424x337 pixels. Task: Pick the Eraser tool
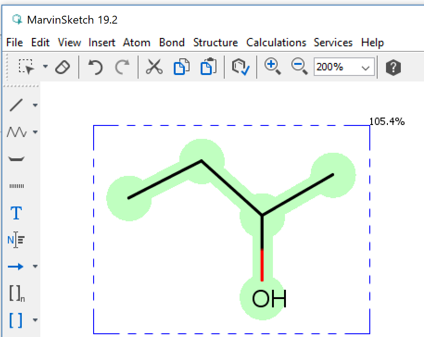click(x=62, y=68)
